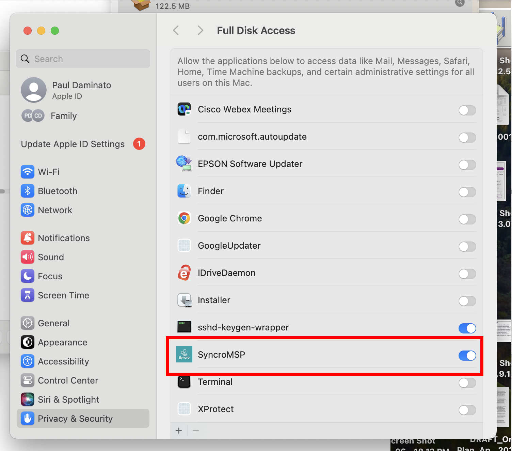Viewport: 512px width, 451px height.
Task: Click the Family avatars icon
Action: point(33,116)
